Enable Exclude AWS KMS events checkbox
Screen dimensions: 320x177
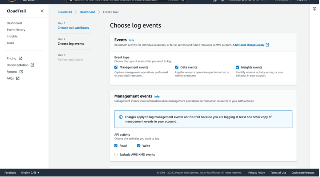coord(116,155)
